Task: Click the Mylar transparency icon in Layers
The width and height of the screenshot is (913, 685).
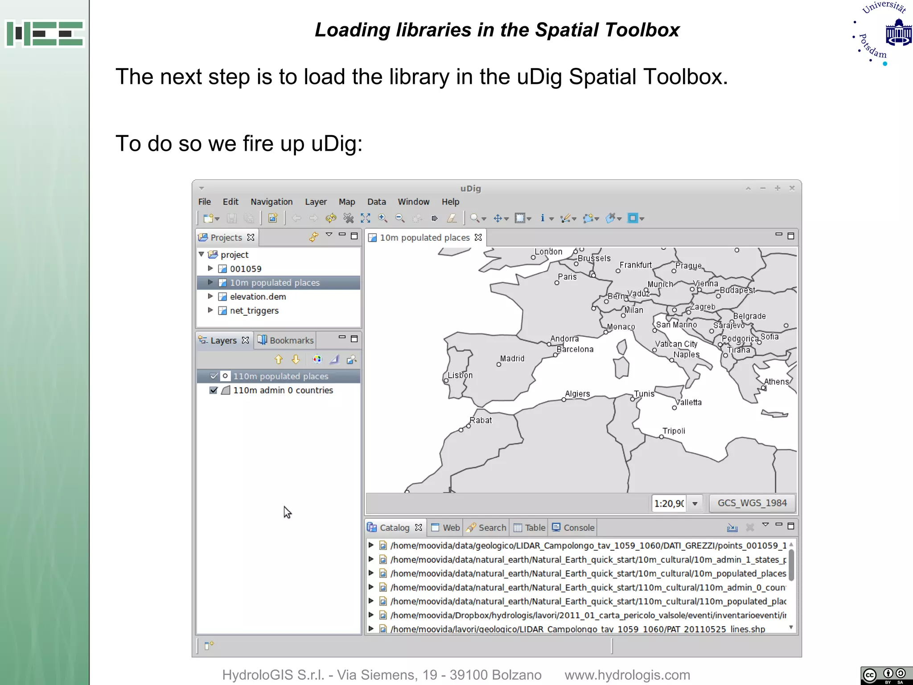Action: [x=334, y=359]
